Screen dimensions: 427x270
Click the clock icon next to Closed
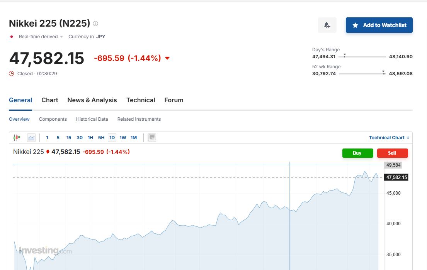[x=12, y=73]
